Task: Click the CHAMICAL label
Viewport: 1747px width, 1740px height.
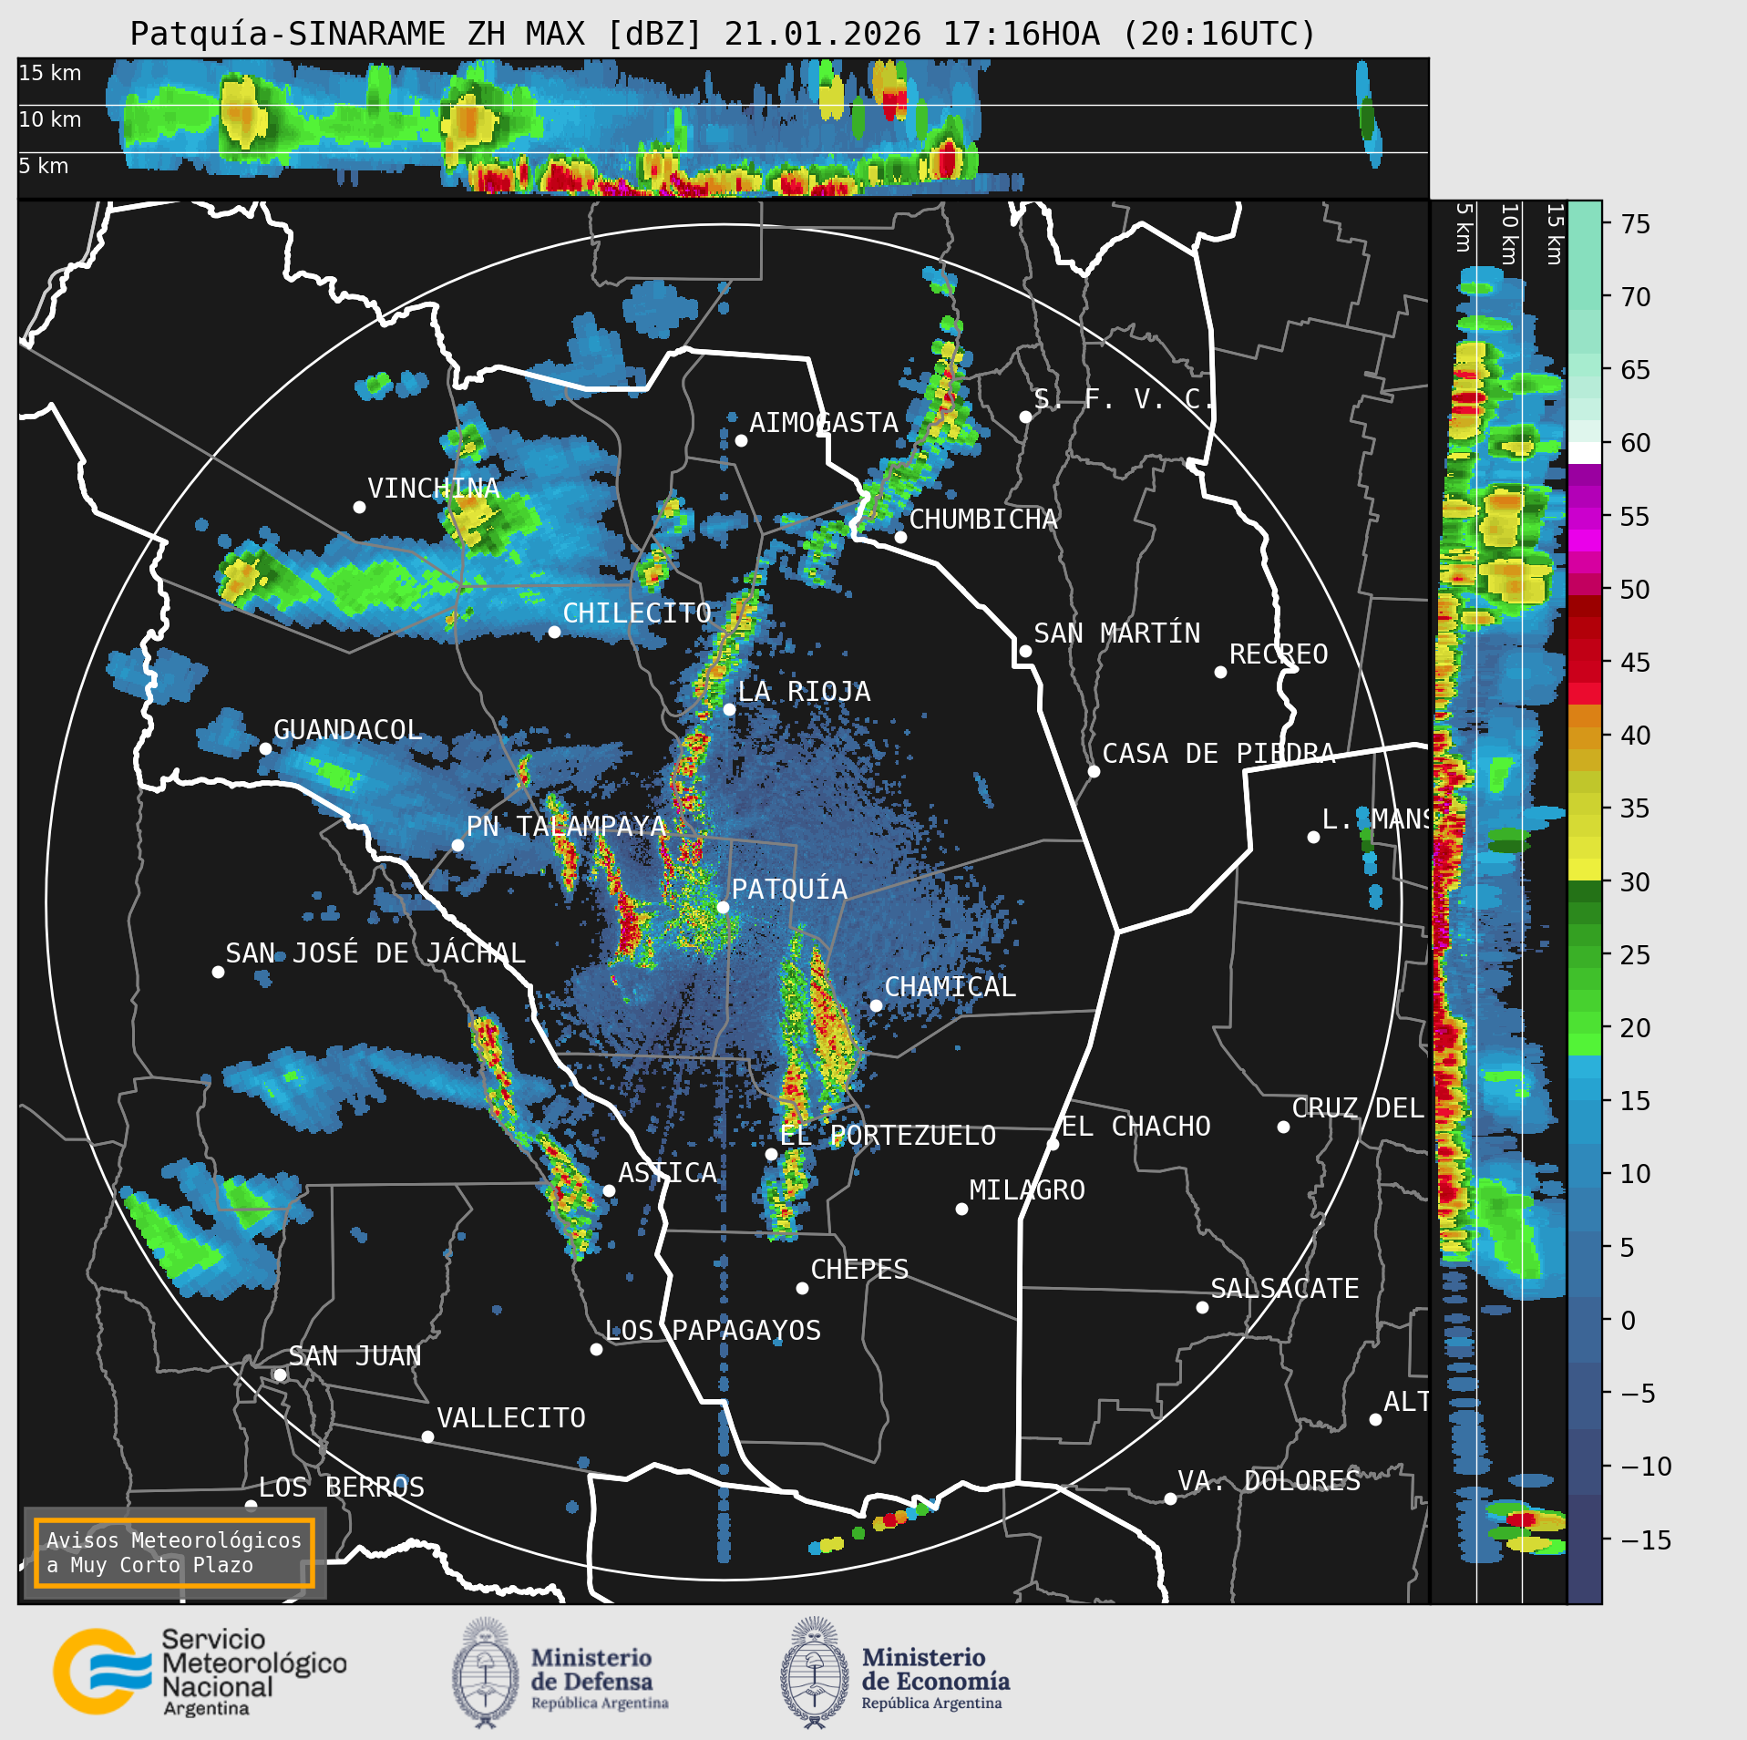Action: click(x=950, y=987)
